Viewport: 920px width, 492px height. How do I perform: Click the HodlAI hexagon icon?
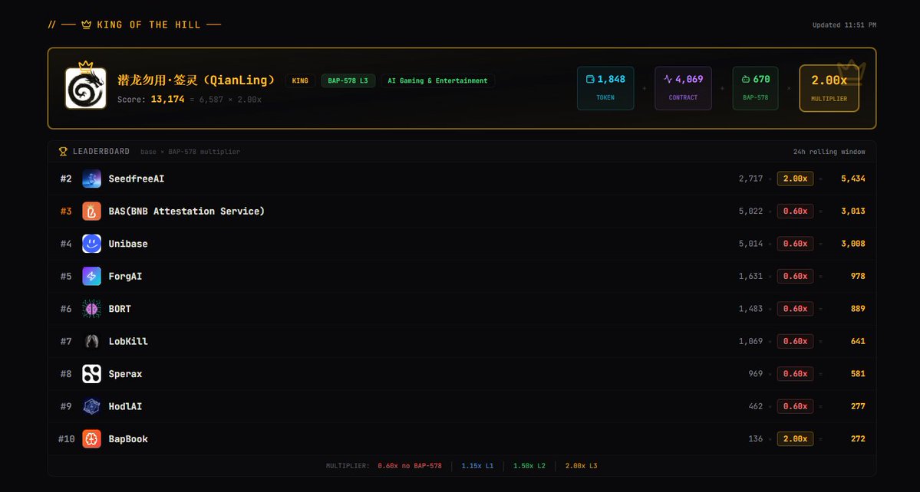pos(91,406)
